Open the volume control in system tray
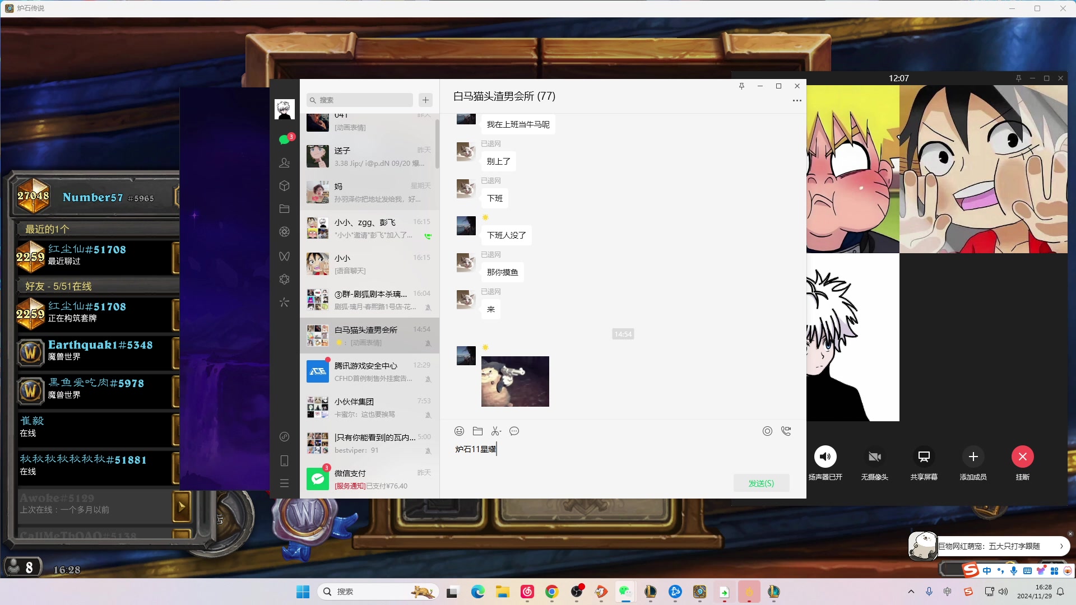This screenshot has width=1076, height=605. [1003, 592]
